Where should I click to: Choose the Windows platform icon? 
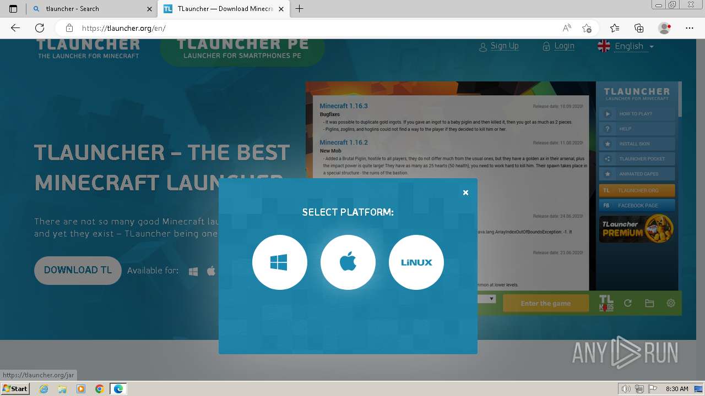coord(280,262)
